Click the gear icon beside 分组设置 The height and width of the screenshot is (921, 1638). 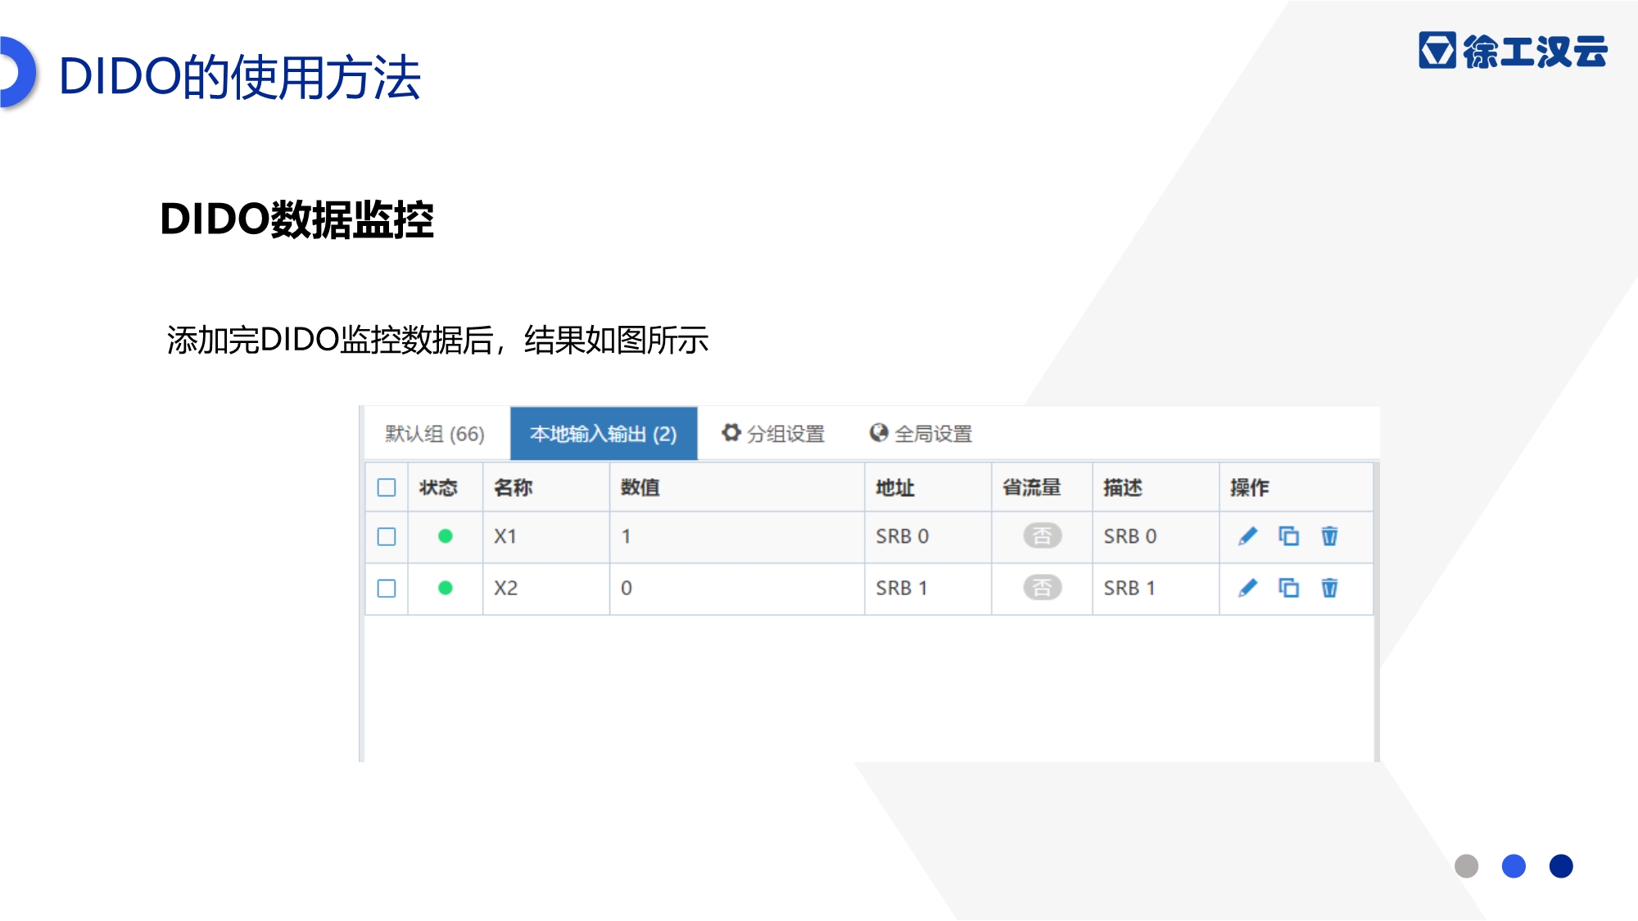[x=731, y=432]
